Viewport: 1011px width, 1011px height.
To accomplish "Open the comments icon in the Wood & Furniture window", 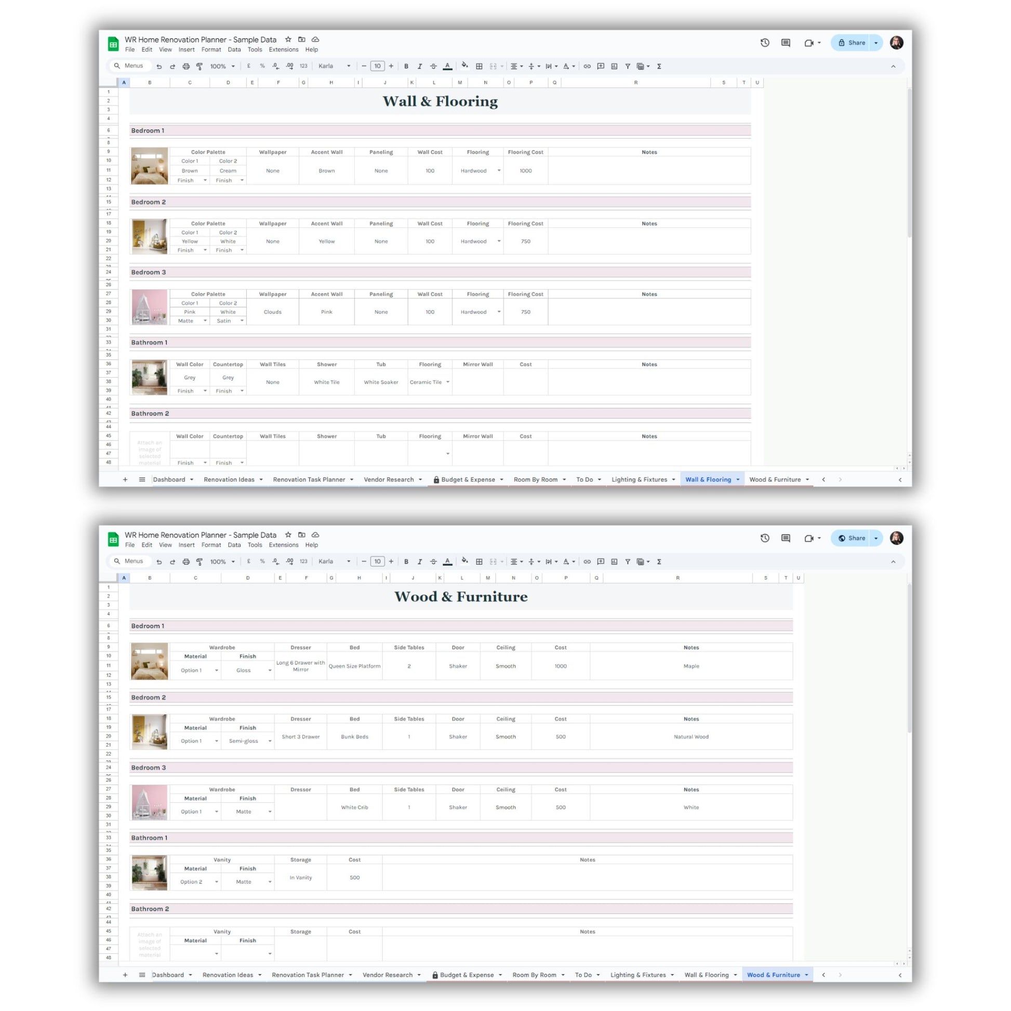I will (786, 538).
